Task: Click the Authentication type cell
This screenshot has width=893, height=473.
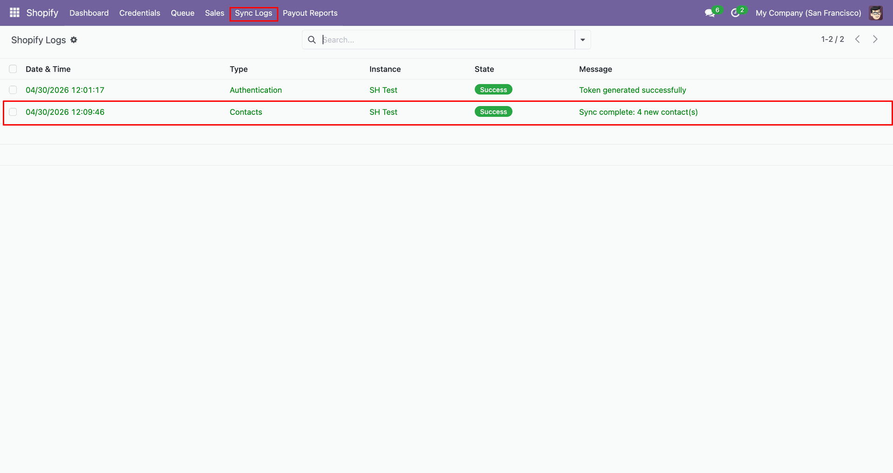Action: tap(256, 90)
